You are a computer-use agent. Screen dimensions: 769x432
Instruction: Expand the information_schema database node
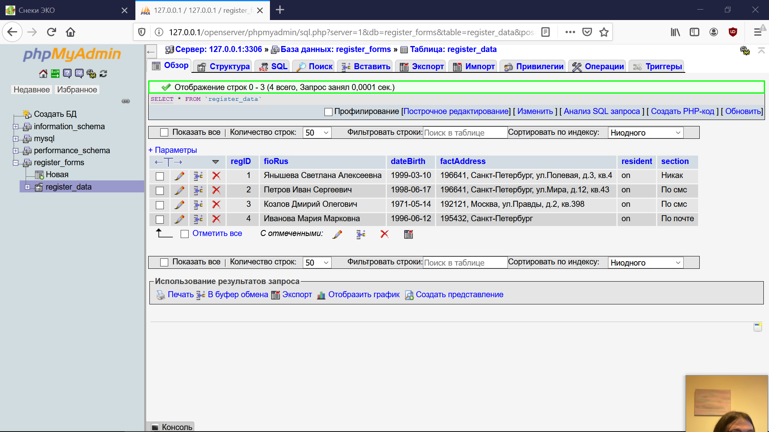(x=15, y=127)
